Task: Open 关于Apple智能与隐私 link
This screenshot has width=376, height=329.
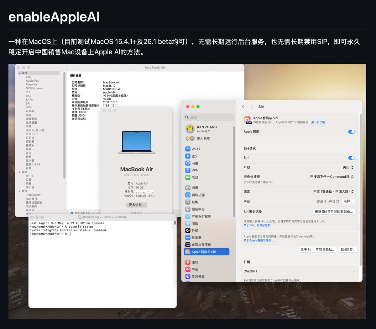Action: click(258, 240)
